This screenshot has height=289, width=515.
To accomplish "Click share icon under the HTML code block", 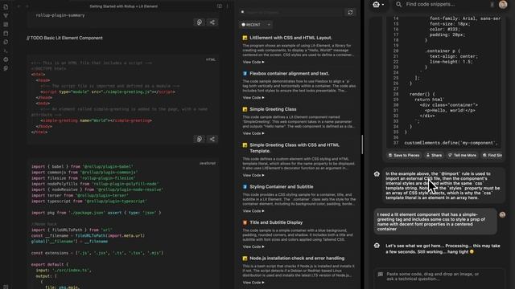I will point(212,139).
